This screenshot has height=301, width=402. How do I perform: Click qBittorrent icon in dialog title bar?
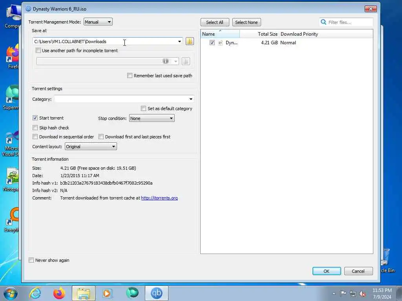pos(28,9)
